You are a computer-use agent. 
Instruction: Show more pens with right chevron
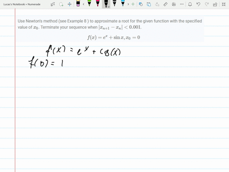128,4
